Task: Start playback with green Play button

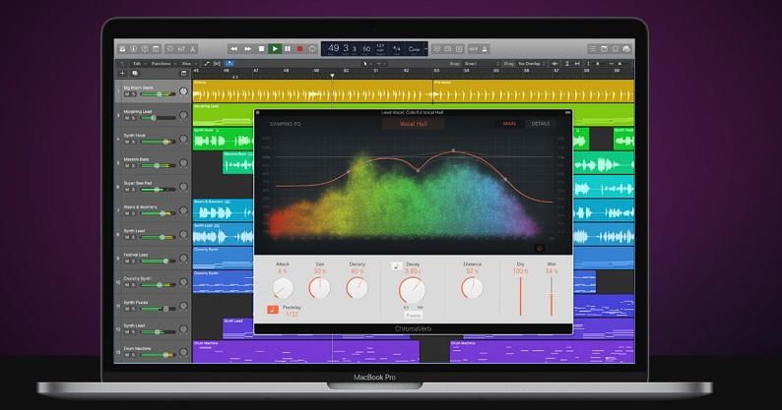Action: 275,49
